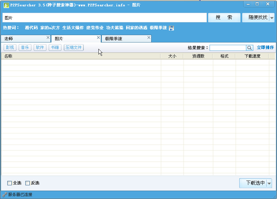
Task: Refresh the hot search words list
Action: coord(171,28)
